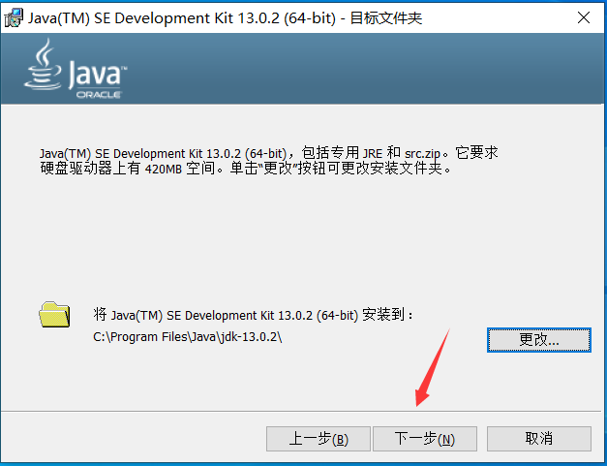This screenshot has height=466, width=607.
Task: Click the src.zip text in the description
Action: coord(422,153)
